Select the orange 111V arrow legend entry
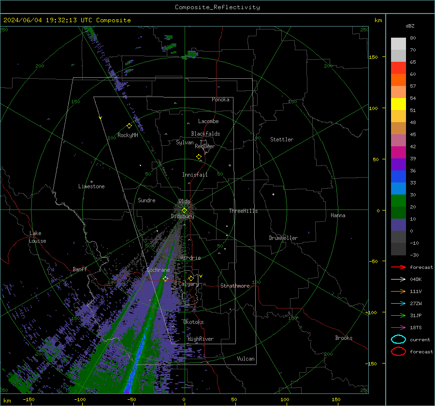The image size is (435, 406). click(x=398, y=291)
